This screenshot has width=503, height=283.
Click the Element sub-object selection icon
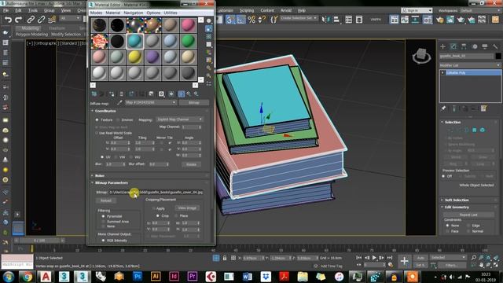(x=482, y=130)
